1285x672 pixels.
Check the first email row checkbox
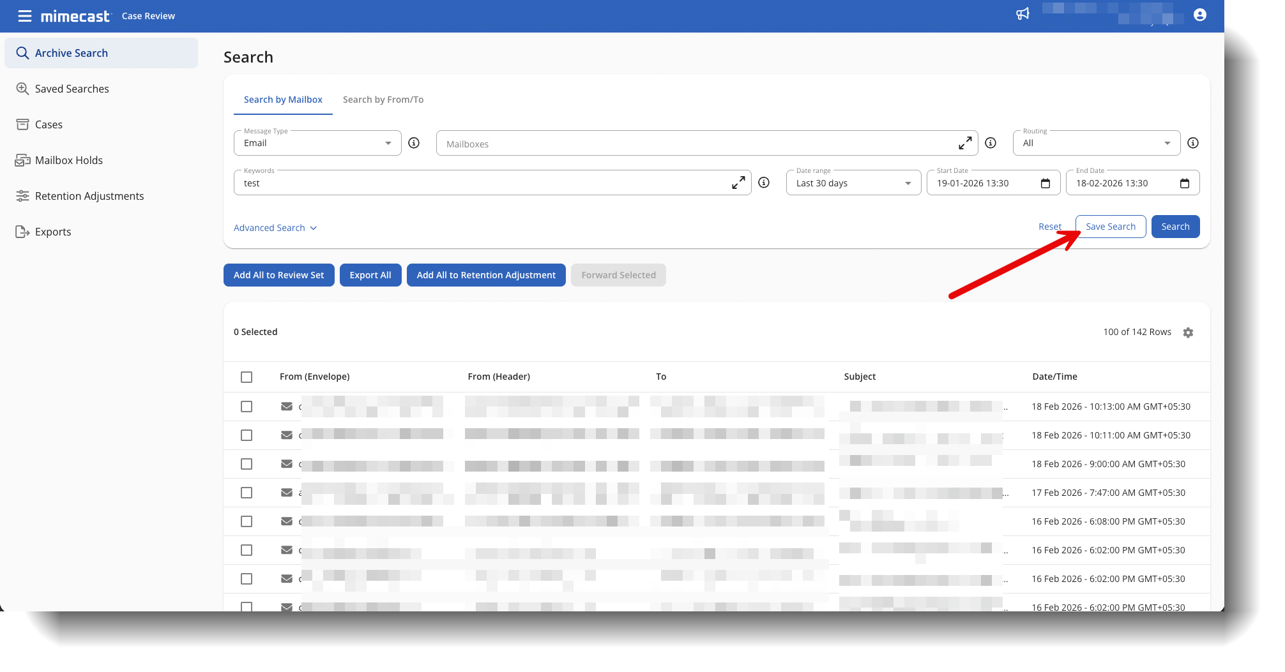[247, 407]
